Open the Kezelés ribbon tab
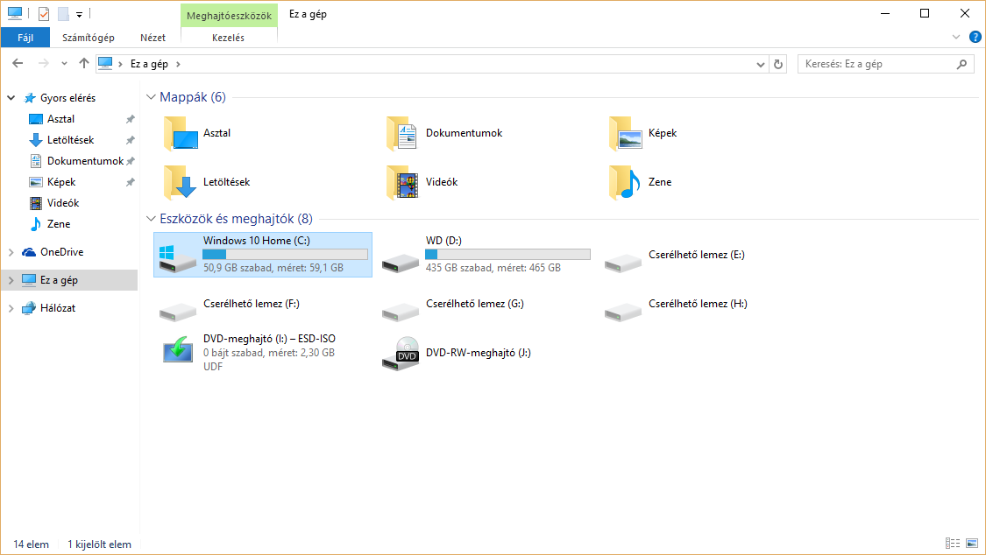Screen dimensions: 986x555 pos(228,38)
